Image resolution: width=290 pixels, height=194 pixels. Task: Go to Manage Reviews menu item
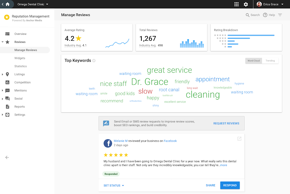point(25,50)
